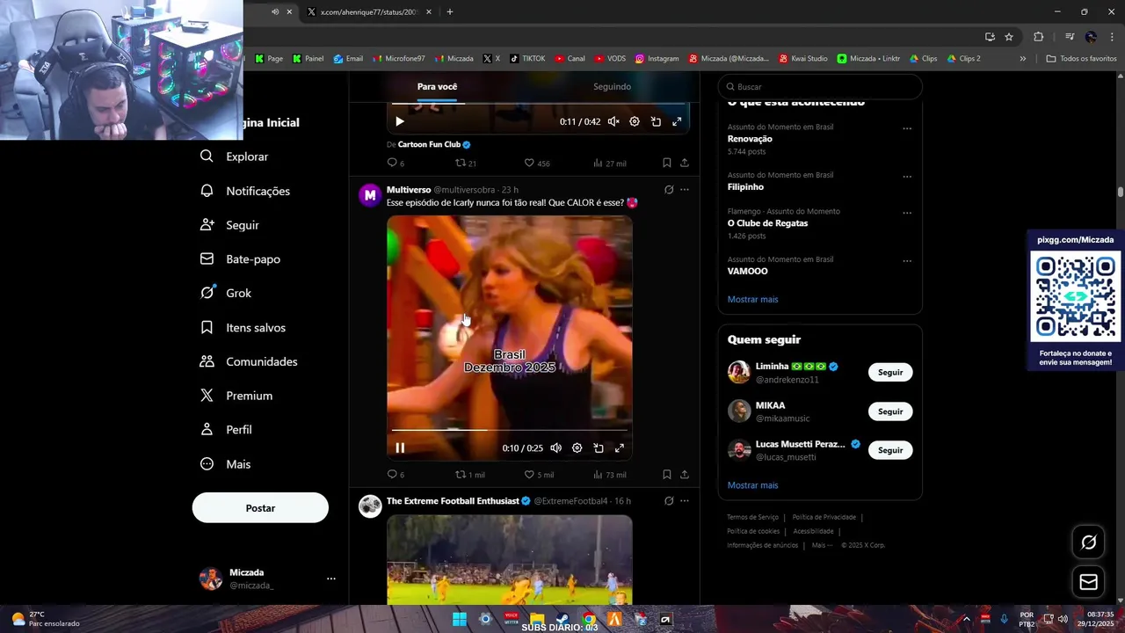Open the Seguir sidebar item
Image resolution: width=1125 pixels, height=633 pixels.
(x=229, y=225)
